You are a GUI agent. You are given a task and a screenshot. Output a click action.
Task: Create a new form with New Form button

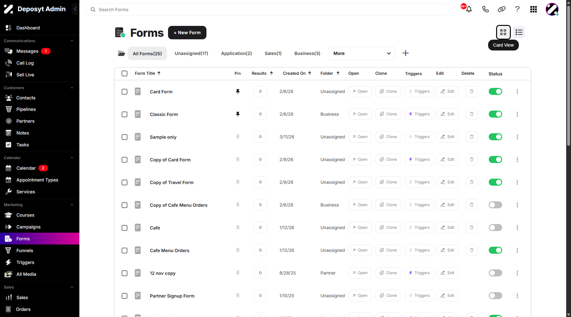pyautogui.click(x=187, y=33)
